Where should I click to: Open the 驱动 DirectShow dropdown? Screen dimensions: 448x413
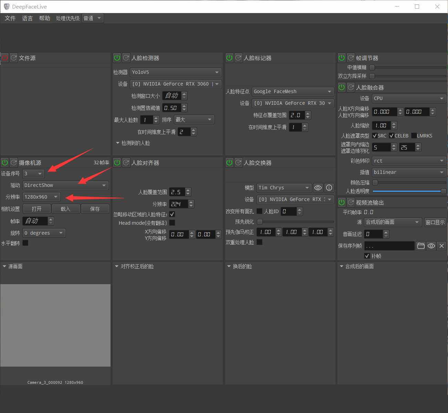(65, 185)
